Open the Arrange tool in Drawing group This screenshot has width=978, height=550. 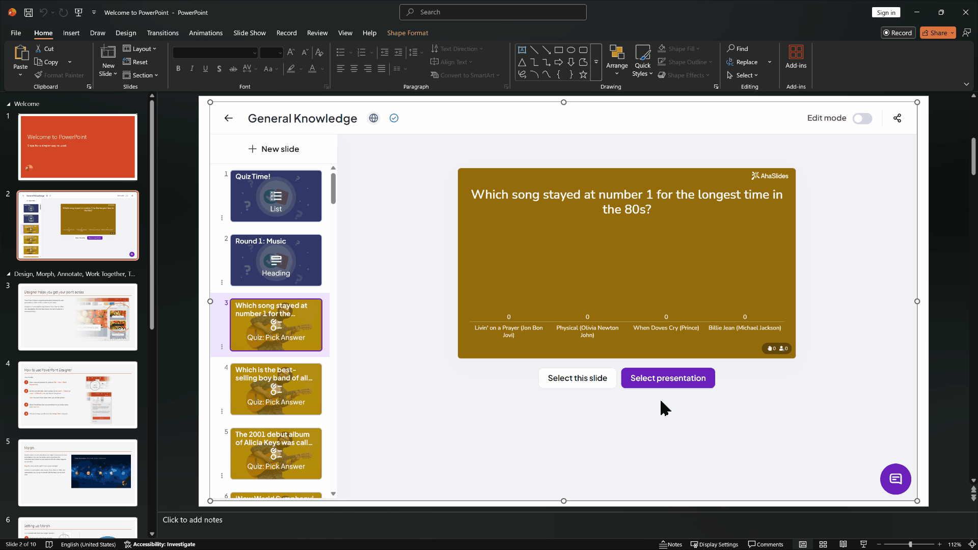click(x=616, y=60)
